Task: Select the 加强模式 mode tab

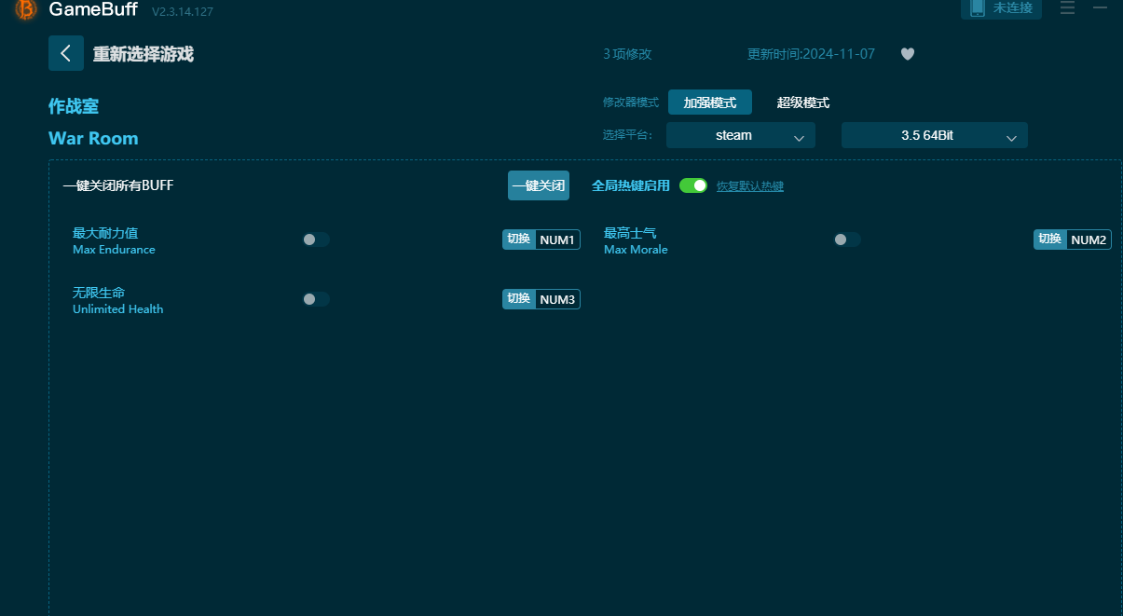Action: [x=710, y=102]
